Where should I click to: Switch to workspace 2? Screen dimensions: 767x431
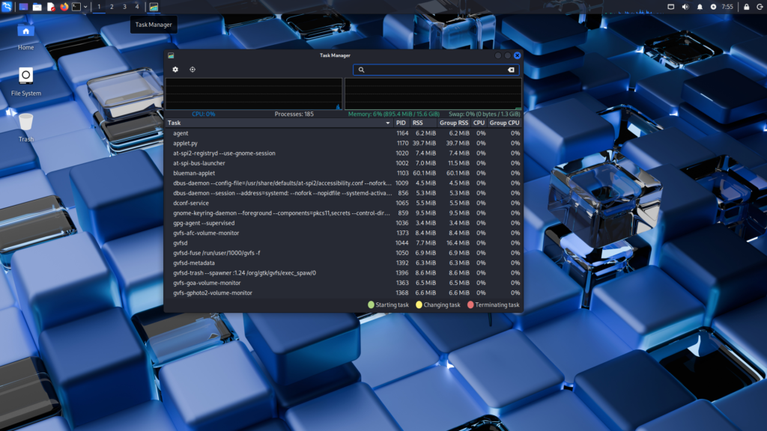112,7
